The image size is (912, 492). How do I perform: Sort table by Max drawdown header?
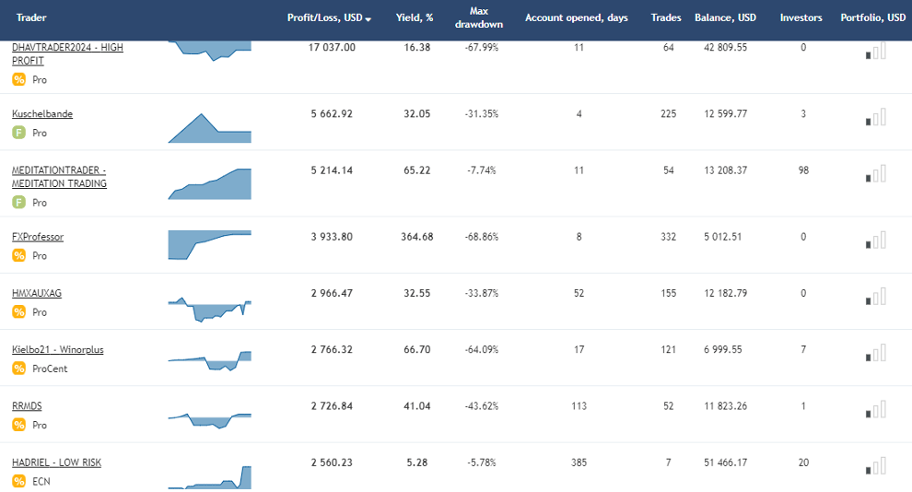point(479,18)
